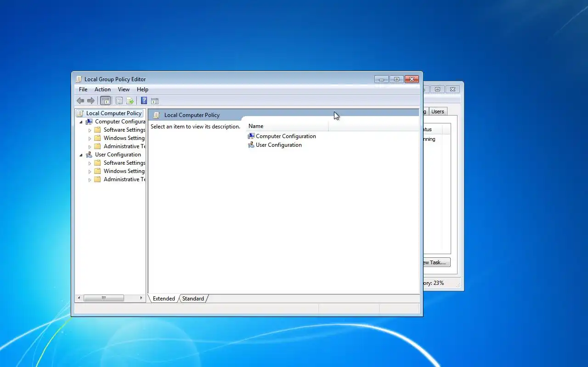Click Administrative Templates folder icon under User Configuration
This screenshot has height=367, width=588.
97,179
